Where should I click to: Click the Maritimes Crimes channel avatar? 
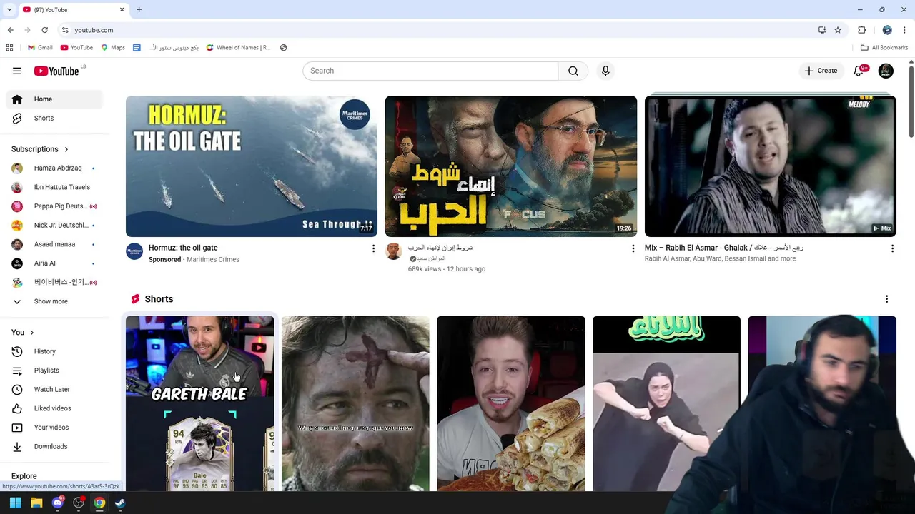coord(134,251)
